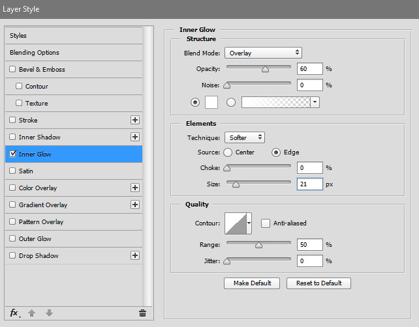Delete effect with trash icon
This screenshot has width=419, height=327.
(x=143, y=313)
